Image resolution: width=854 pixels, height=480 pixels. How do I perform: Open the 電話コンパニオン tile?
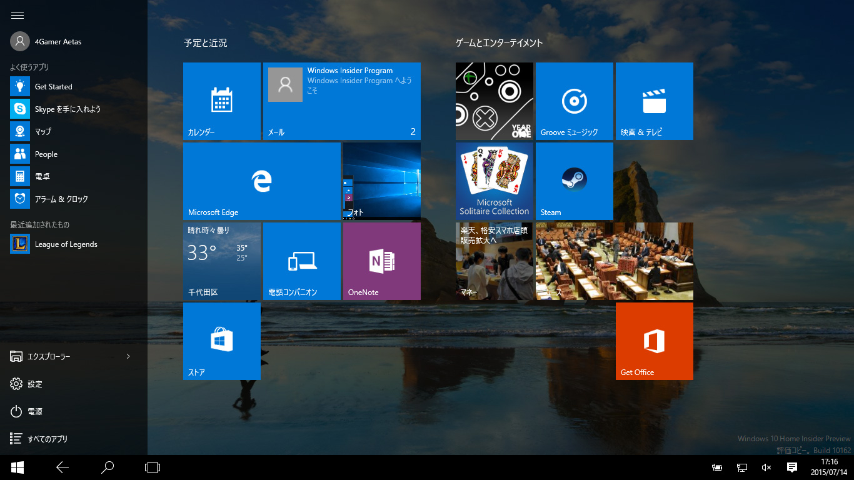point(301,261)
